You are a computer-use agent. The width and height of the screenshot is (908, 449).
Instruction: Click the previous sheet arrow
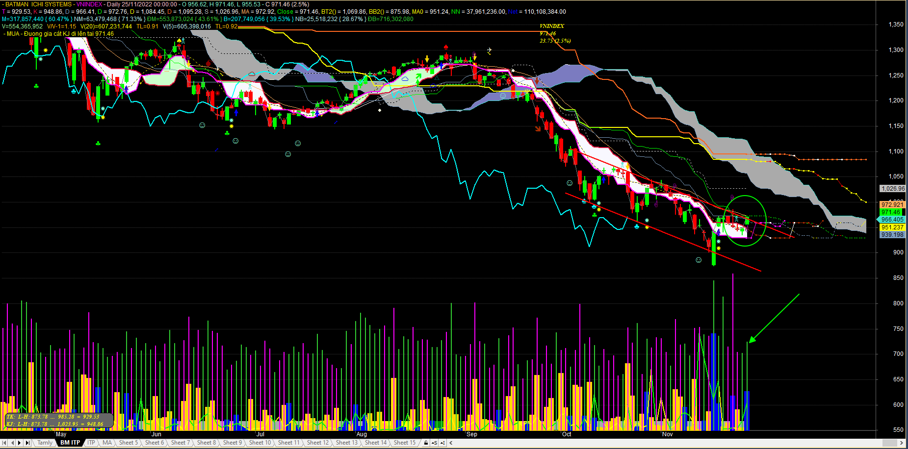12,443
